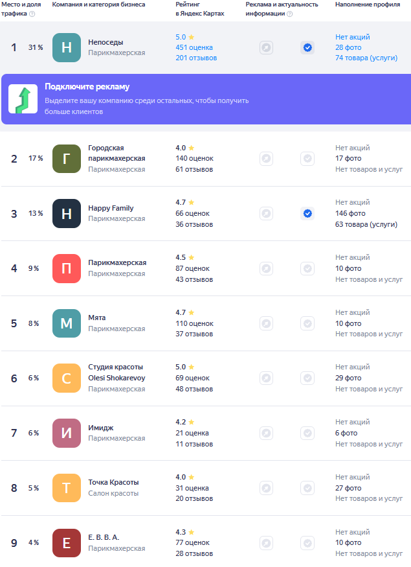The image size is (411, 567).
Task: Toggle the blue verified checkmark for Happy Family
Action: coord(307,213)
